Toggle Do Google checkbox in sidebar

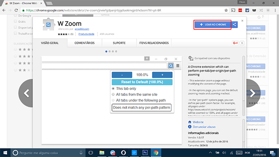point(15,16)
